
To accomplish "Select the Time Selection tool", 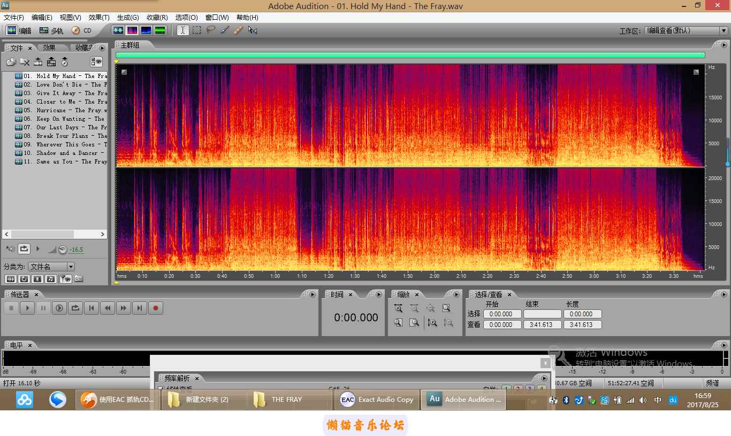I will pyautogui.click(x=183, y=30).
